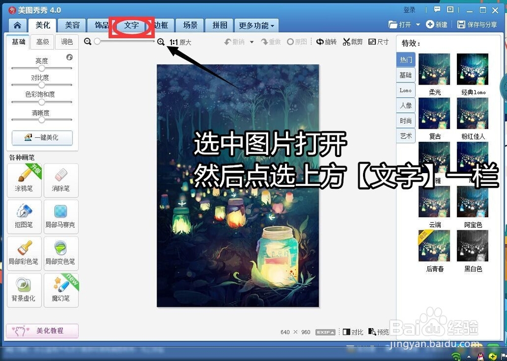The image size is (507, 361).
Task: Select the 基础 effects category on right panel
Action: click(406, 75)
